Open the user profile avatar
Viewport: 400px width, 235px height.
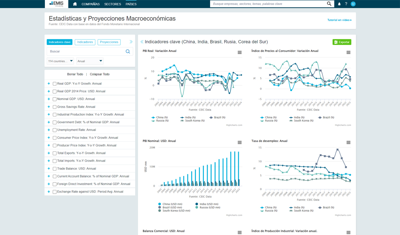click(x=353, y=4)
